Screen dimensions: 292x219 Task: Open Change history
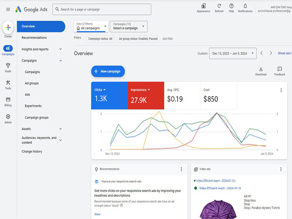(32, 151)
